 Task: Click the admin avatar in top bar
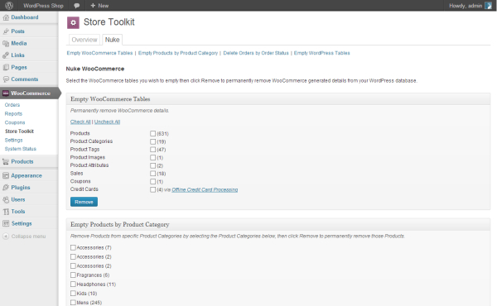(x=488, y=6)
